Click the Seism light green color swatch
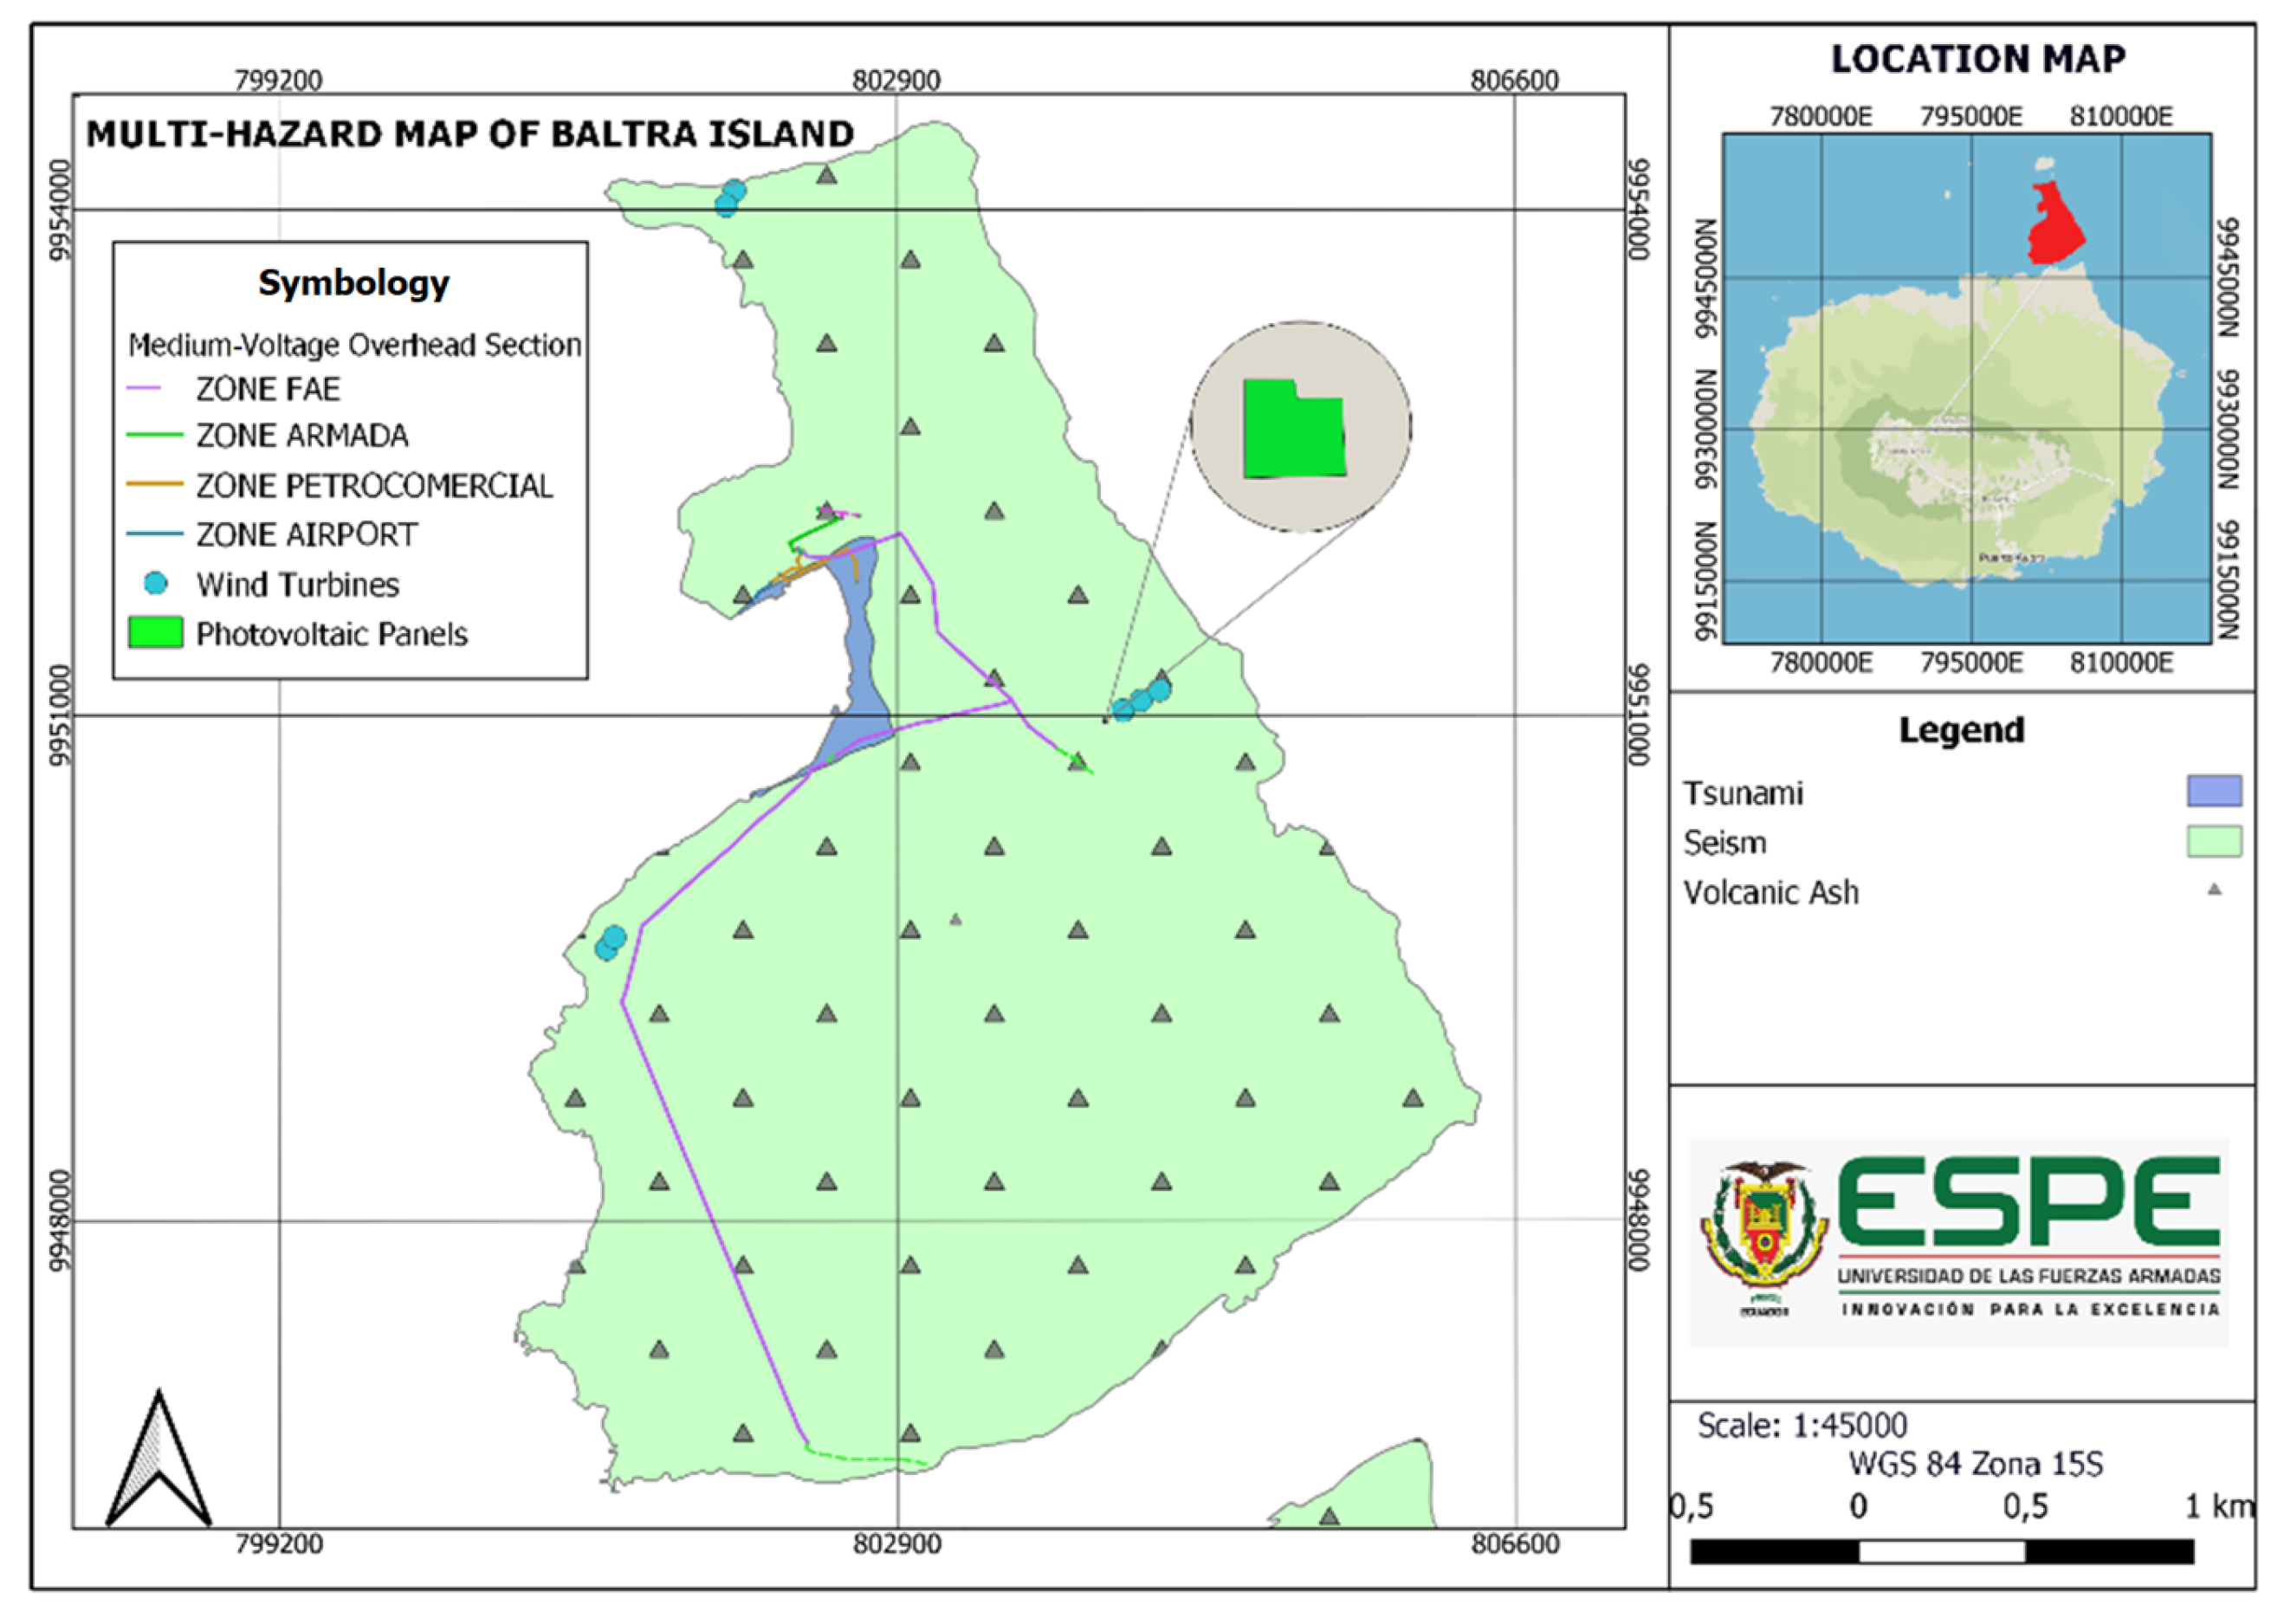The image size is (2284, 1624). [x=2213, y=841]
